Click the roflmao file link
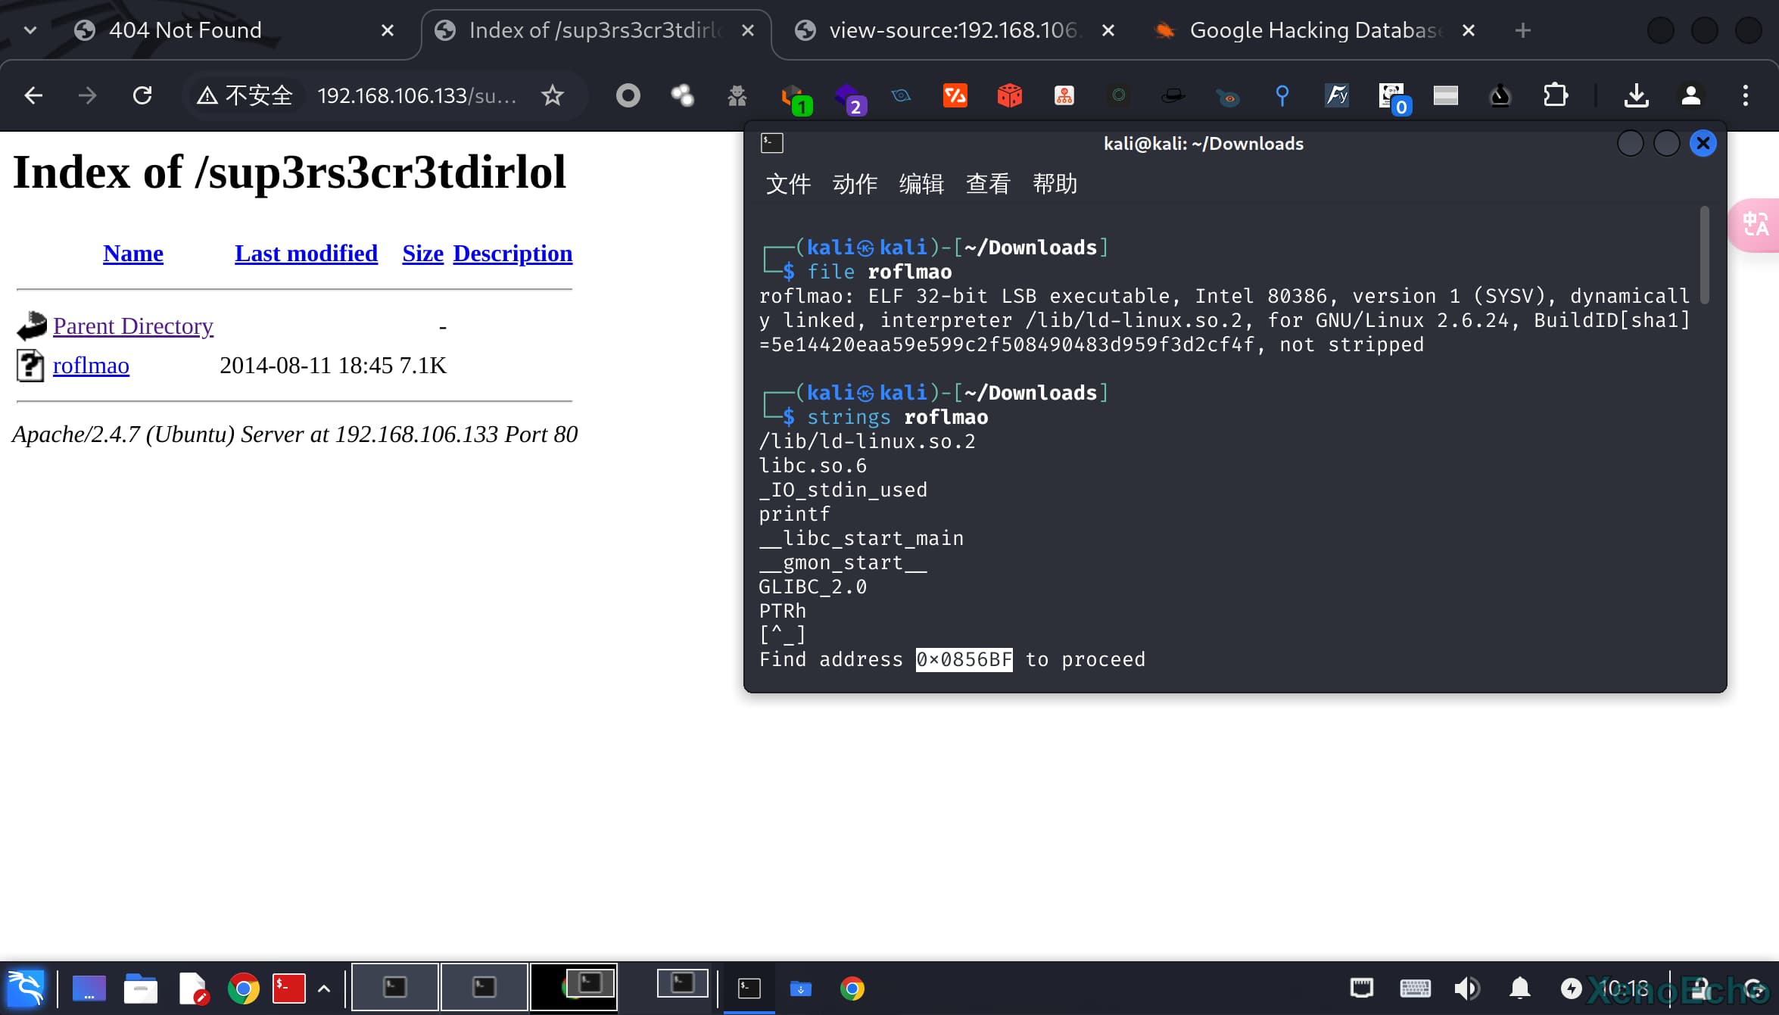 point(91,366)
